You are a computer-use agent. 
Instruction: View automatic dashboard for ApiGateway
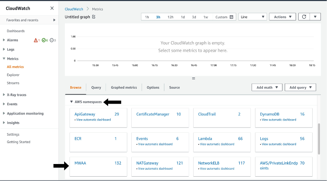[x=93, y=120]
